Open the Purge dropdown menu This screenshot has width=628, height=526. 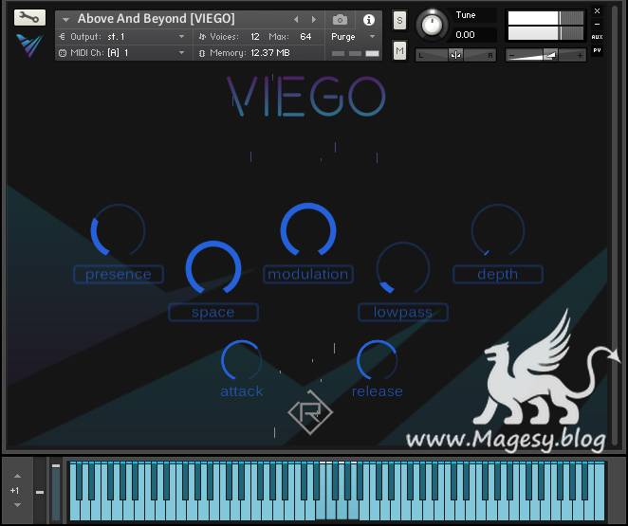pyautogui.click(x=353, y=37)
